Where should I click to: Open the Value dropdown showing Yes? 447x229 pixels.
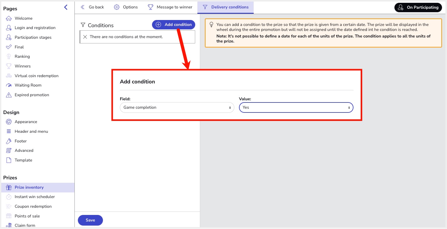(x=296, y=107)
